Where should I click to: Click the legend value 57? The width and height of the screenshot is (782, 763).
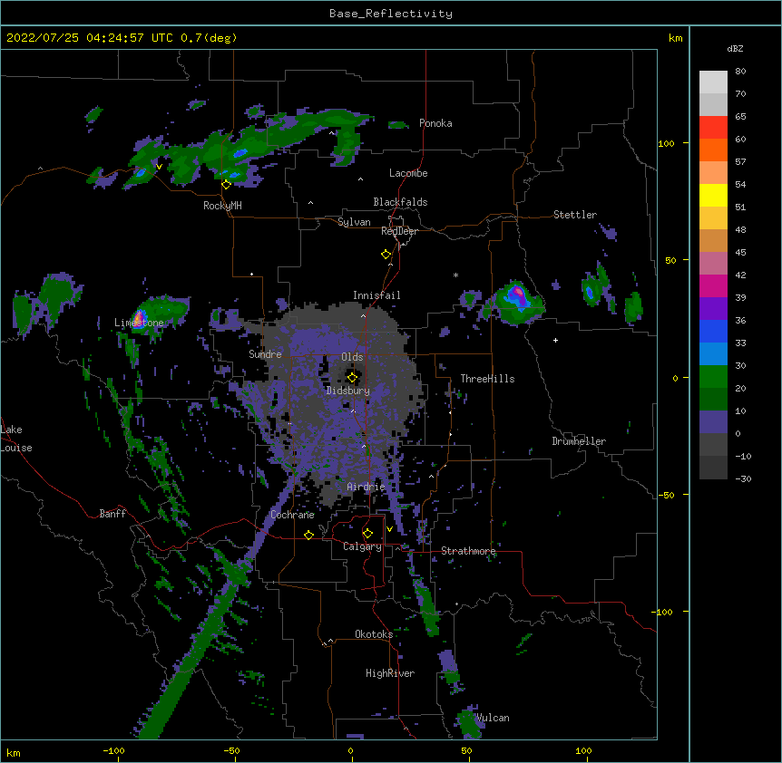pyautogui.click(x=740, y=161)
